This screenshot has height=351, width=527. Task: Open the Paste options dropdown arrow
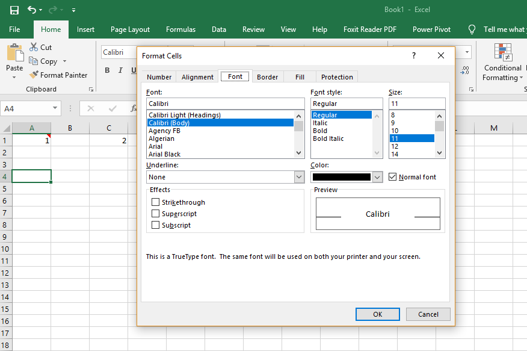[x=14, y=78]
